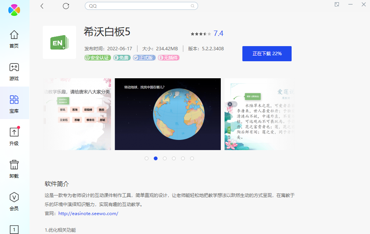The height and width of the screenshot is (234, 370).
Task: Open the globe screenshot thumbnail
Action: pos(168,114)
